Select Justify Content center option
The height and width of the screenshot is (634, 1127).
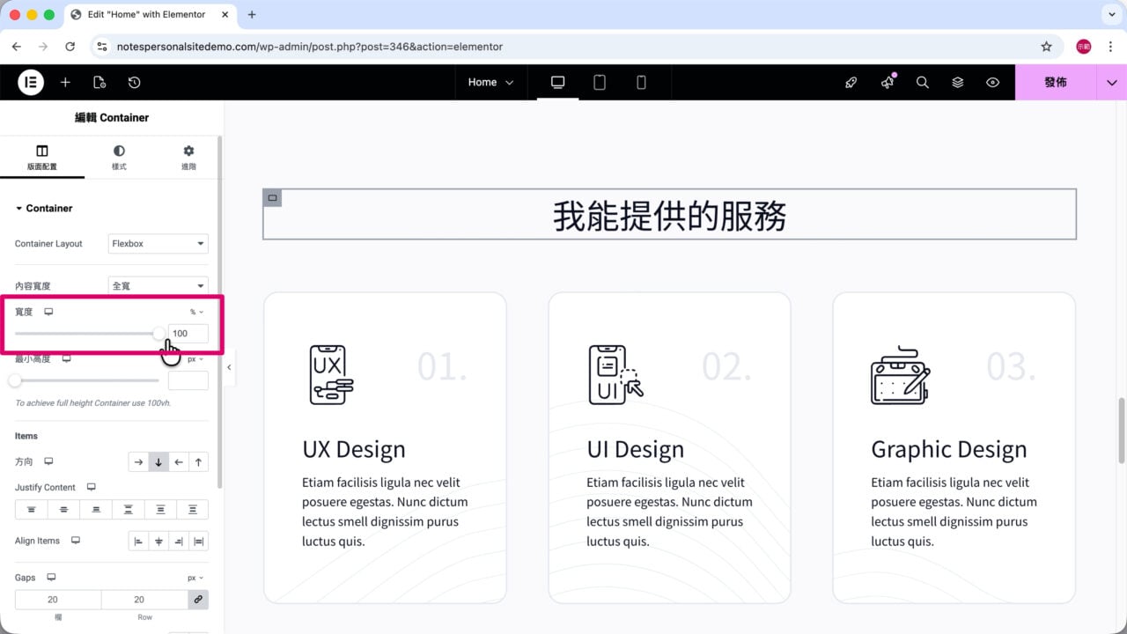click(63, 509)
